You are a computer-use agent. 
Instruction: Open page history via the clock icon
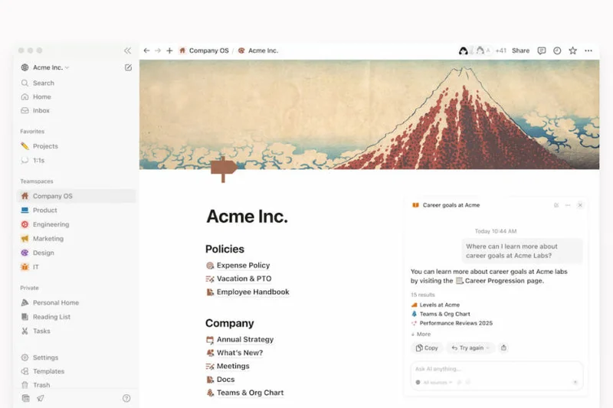coord(557,51)
